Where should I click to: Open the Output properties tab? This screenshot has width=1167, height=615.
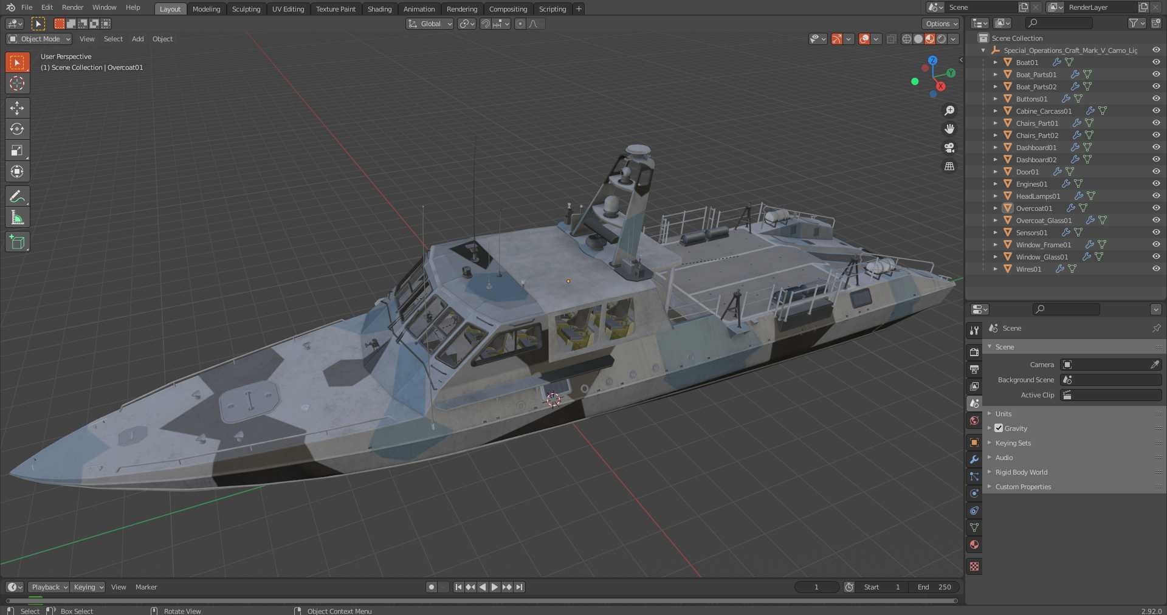pos(974,369)
